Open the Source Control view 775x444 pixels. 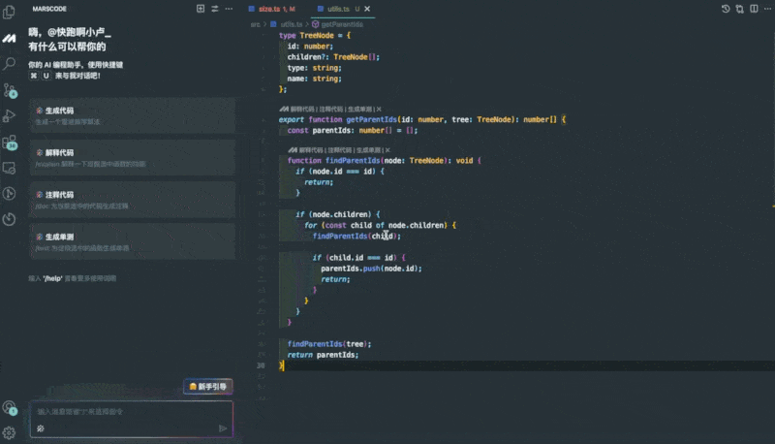click(x=10, y=90)
